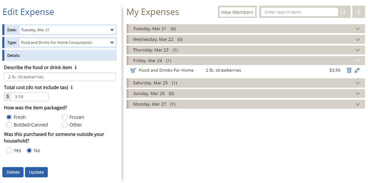Viewport: 368px width, 183px height.
Task: Edit strawberries expense with pencil icon
Action: [357, 70]
